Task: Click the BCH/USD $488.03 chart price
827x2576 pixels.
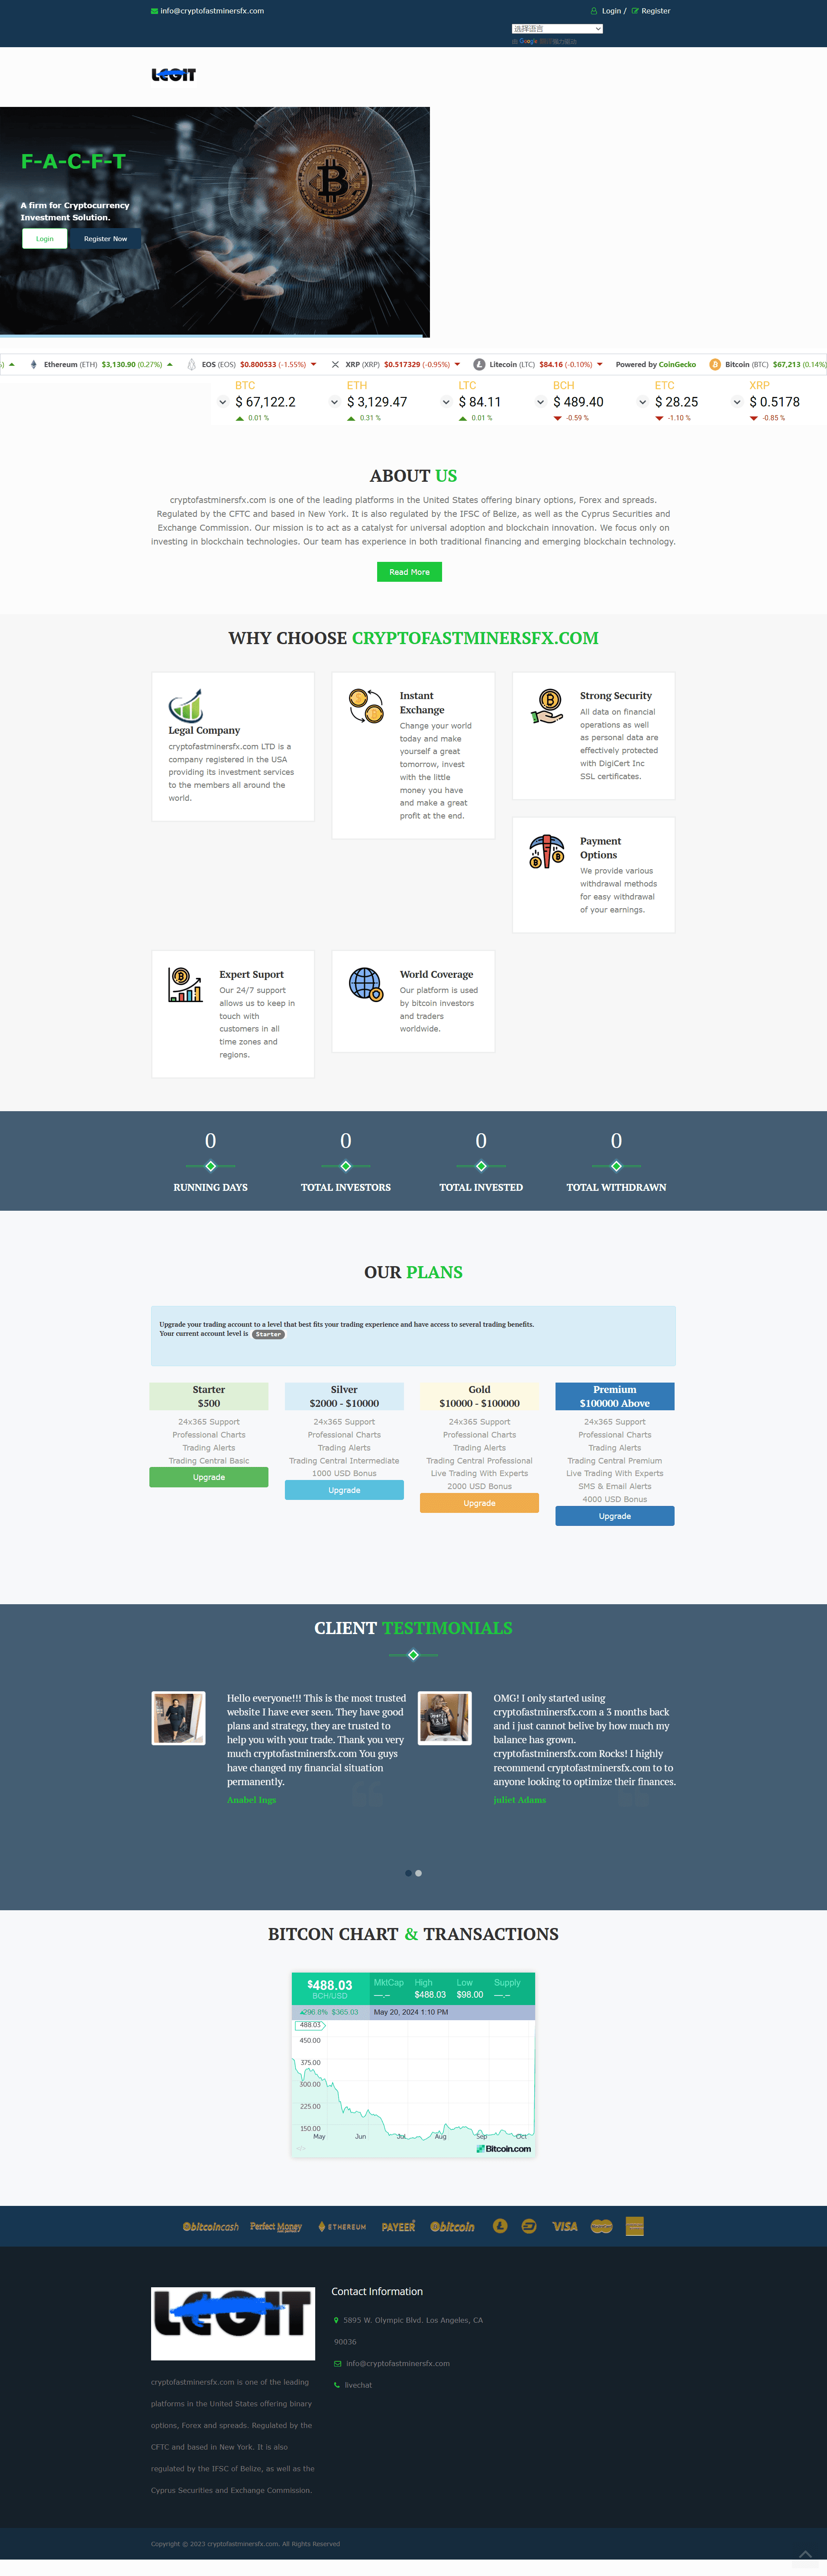Action: coord(330,1985)
